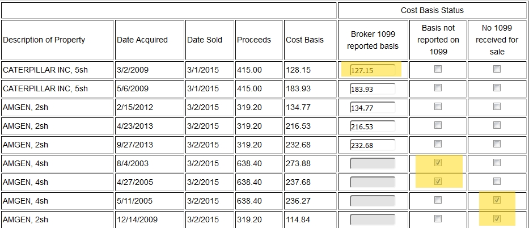Uncheck 'No 1099 received' for Amgen acquired 12/14/2009
Screen dimensions: 529x228
[497, 219]
